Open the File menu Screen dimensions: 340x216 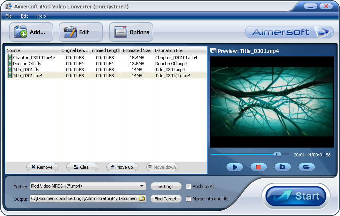pos(8,16)
